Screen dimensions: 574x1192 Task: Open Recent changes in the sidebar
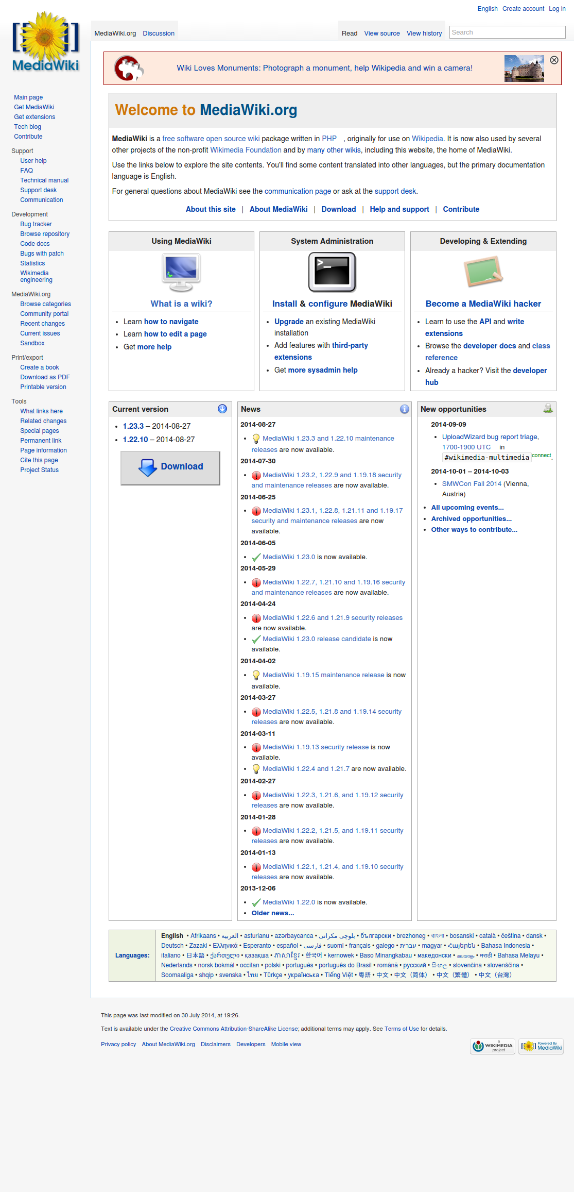pyautogui.click(x=43, y=324)
